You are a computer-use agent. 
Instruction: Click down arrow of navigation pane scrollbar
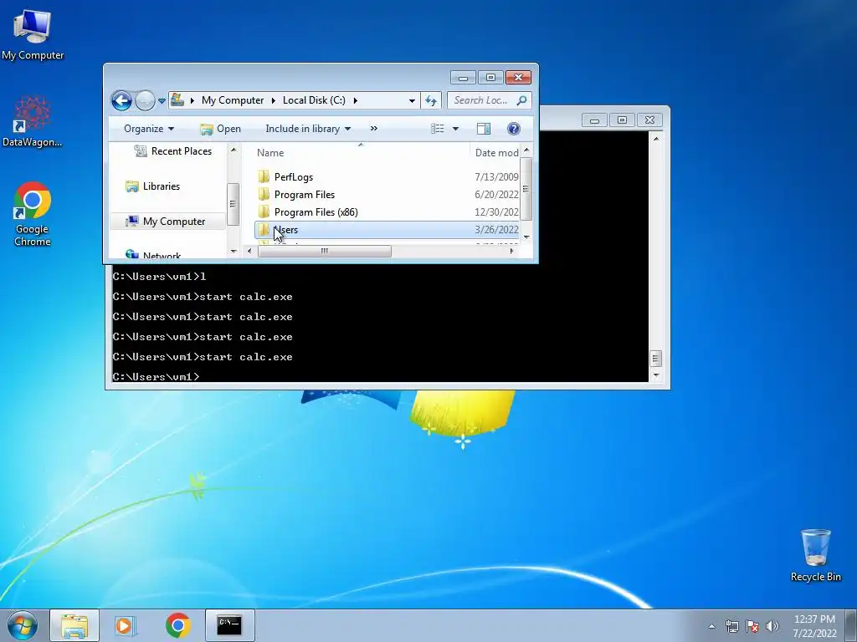click(234, 252)
